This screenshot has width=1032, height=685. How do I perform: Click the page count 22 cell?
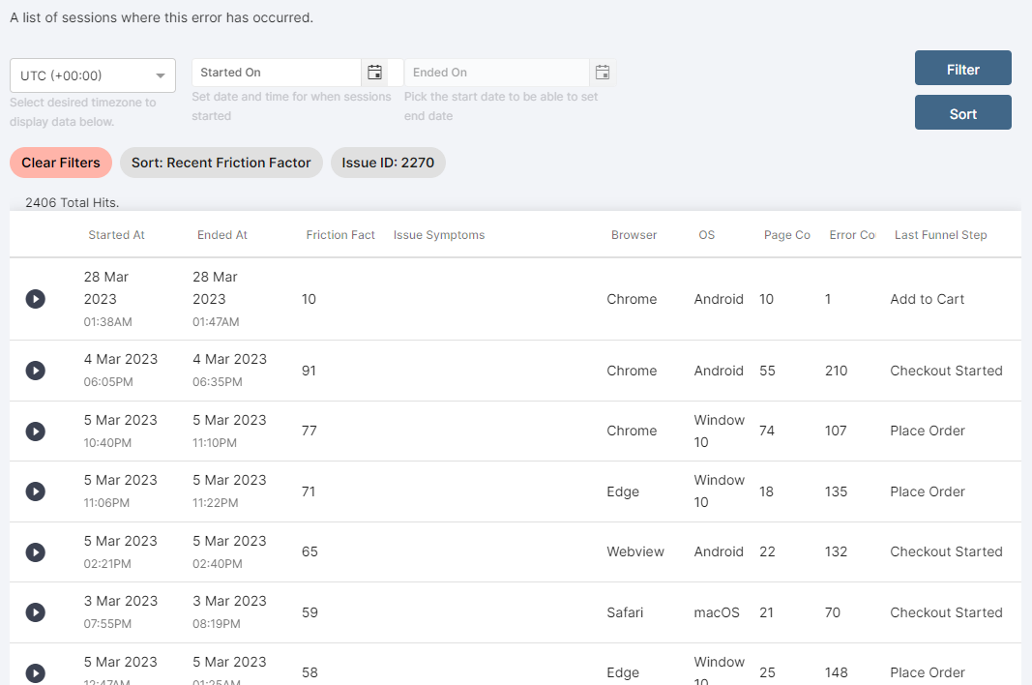[x=767, y=551]
